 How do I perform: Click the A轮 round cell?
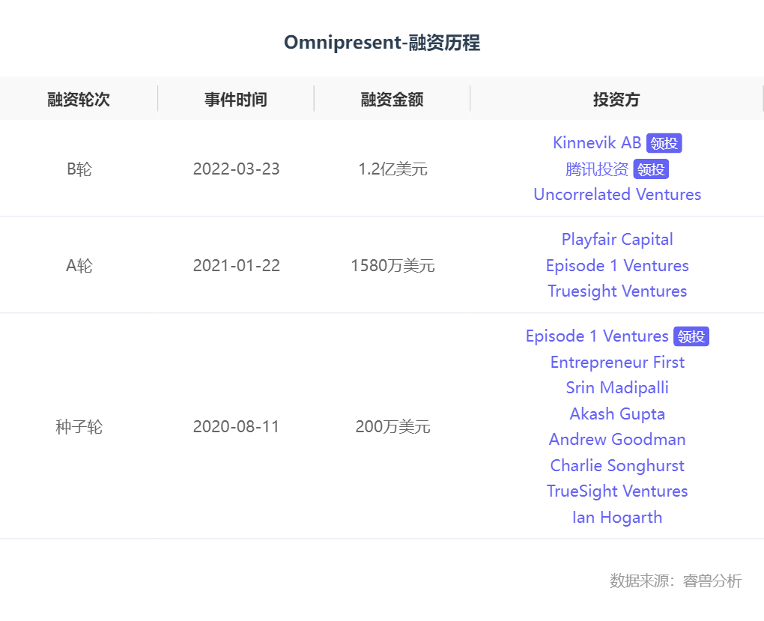[x=79, y=266]
